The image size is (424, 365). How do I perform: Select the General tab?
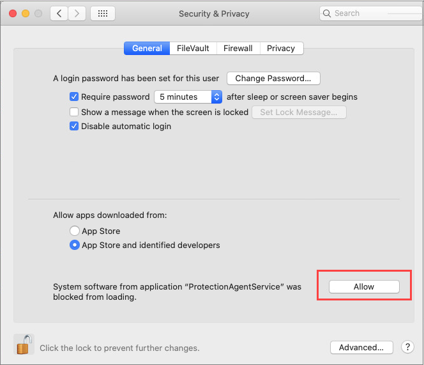(x=147, y=49)
